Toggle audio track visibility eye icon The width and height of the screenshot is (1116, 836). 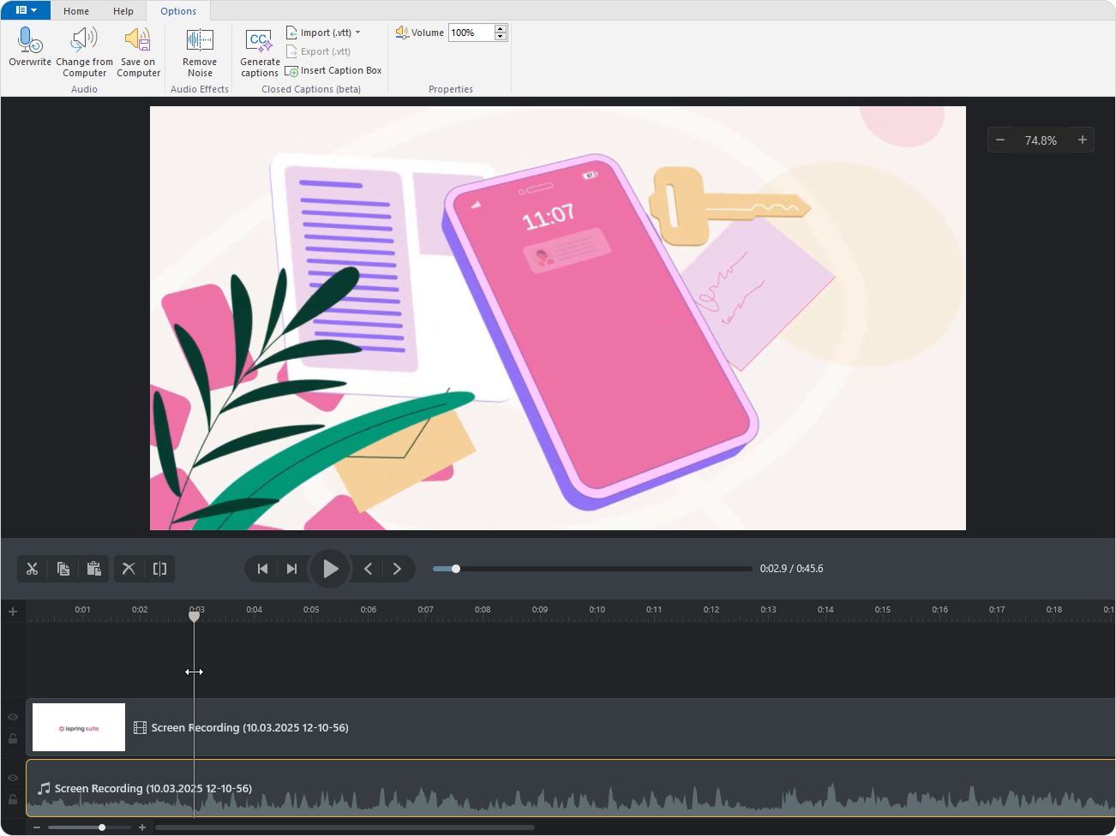(x=13, y=778)
